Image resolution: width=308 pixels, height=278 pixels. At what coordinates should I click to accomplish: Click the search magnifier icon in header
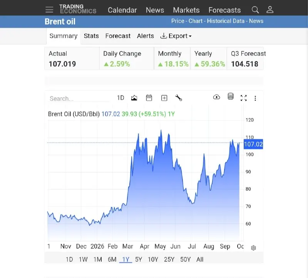pos(255,10)
